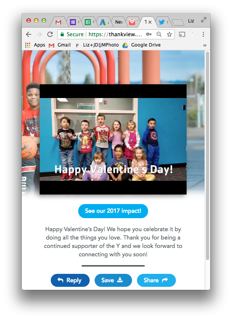Open saved passwords key icon
Viewport: 232px width, 320px height.
point(149,34)
